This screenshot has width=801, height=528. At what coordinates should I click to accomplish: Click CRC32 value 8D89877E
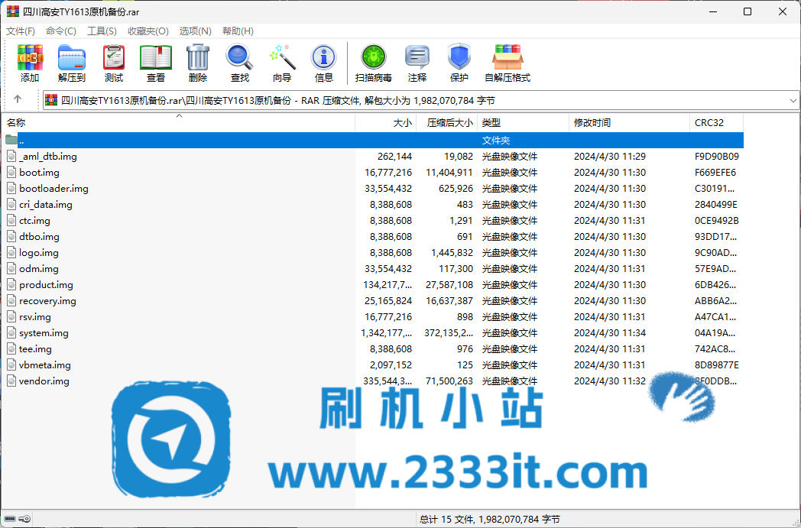coord(717,364)
